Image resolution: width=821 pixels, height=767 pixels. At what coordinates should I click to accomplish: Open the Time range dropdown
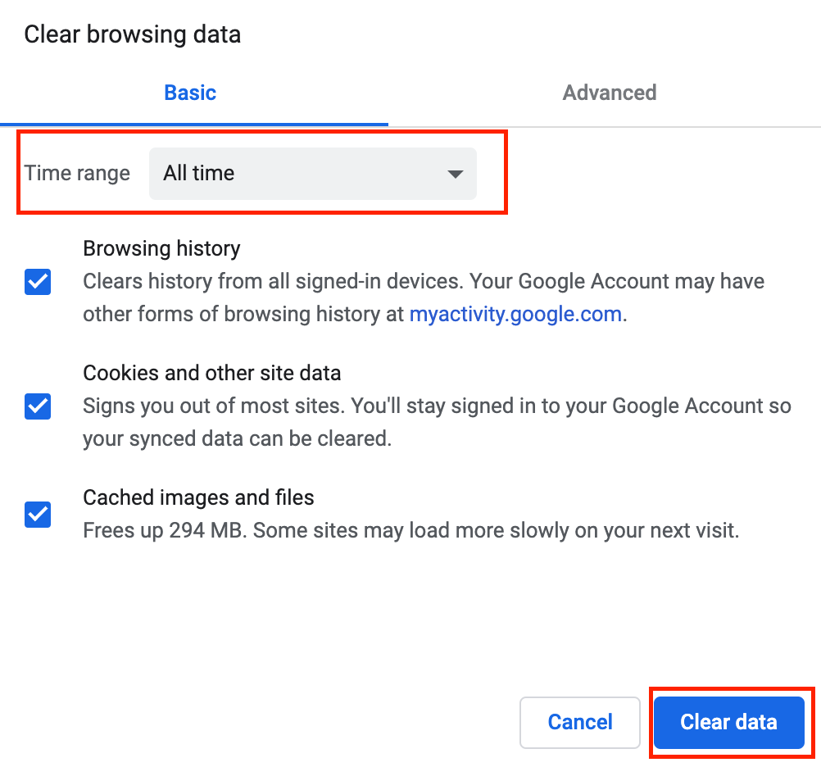[x=312, y=174]
